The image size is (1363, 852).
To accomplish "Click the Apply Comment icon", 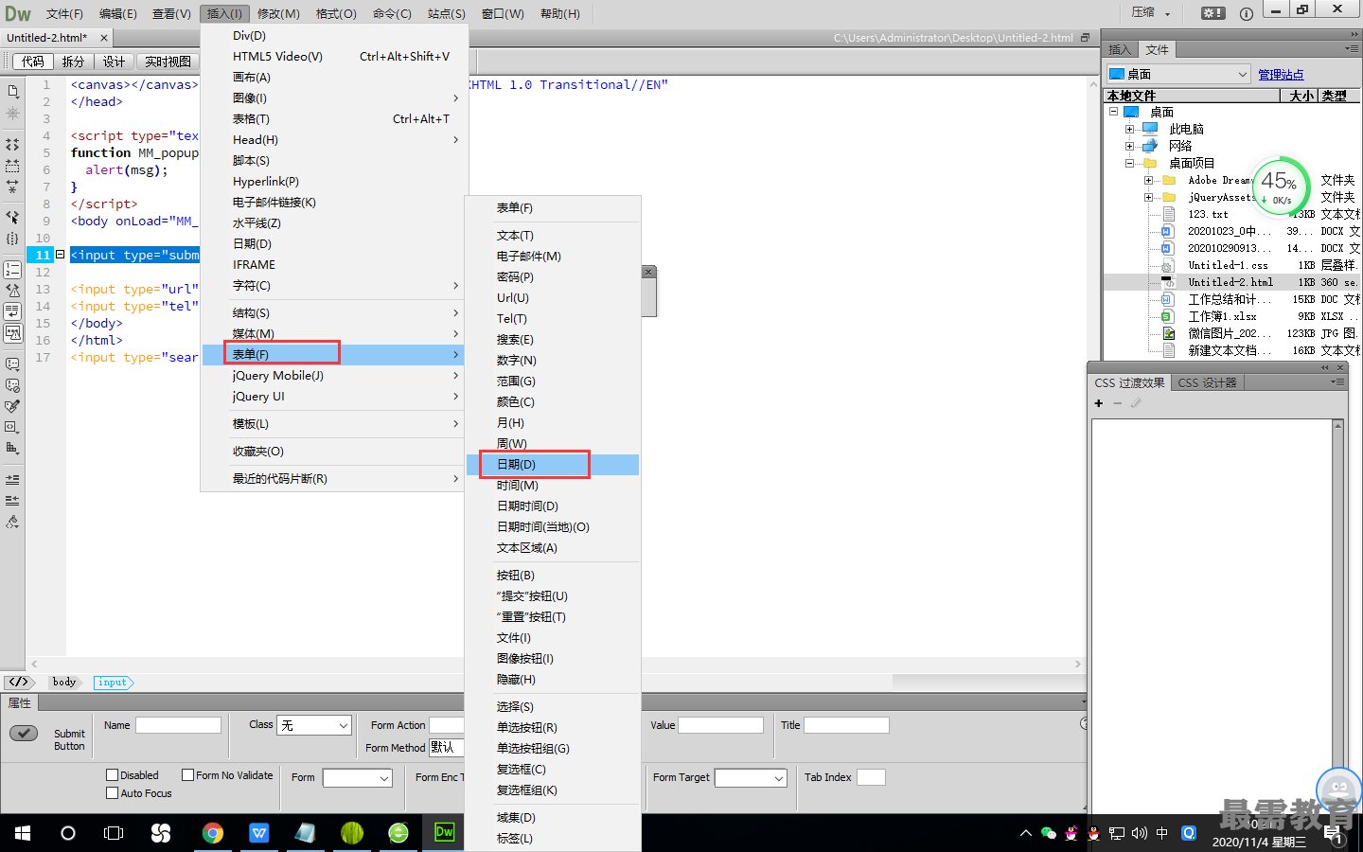I will click(x=12, y=364).
